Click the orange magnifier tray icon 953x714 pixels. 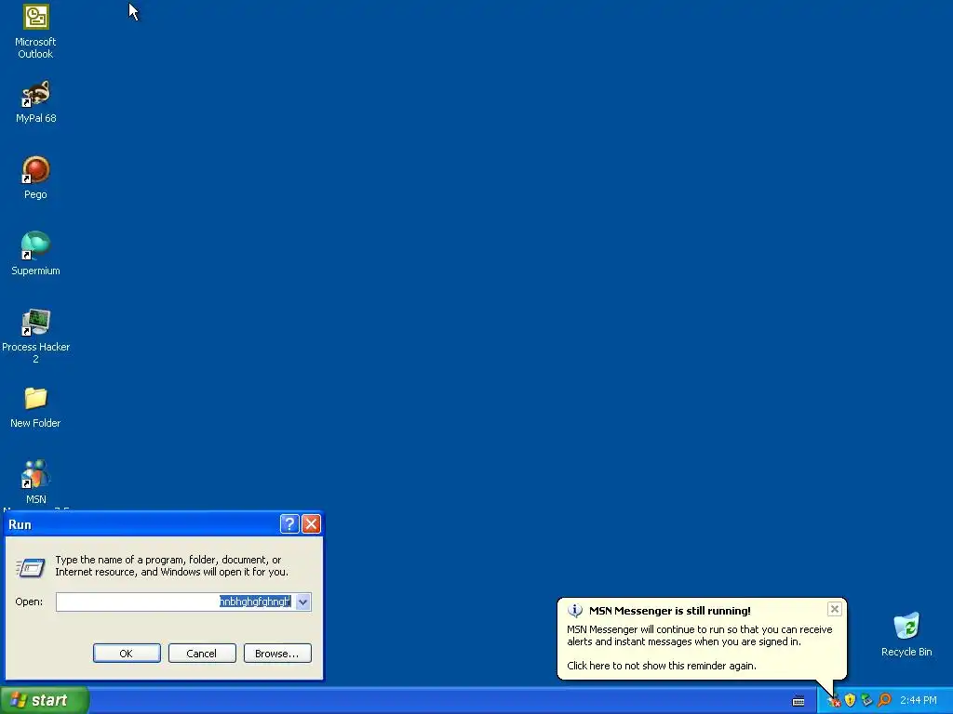[884, 700]
